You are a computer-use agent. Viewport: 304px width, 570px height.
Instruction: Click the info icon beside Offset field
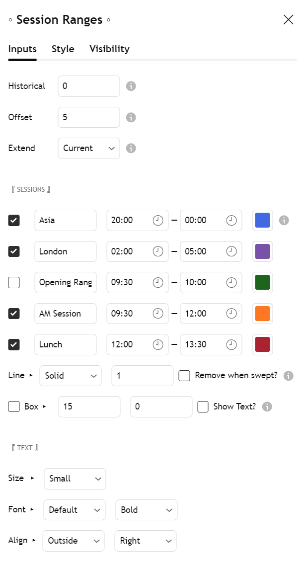[131, 117]
